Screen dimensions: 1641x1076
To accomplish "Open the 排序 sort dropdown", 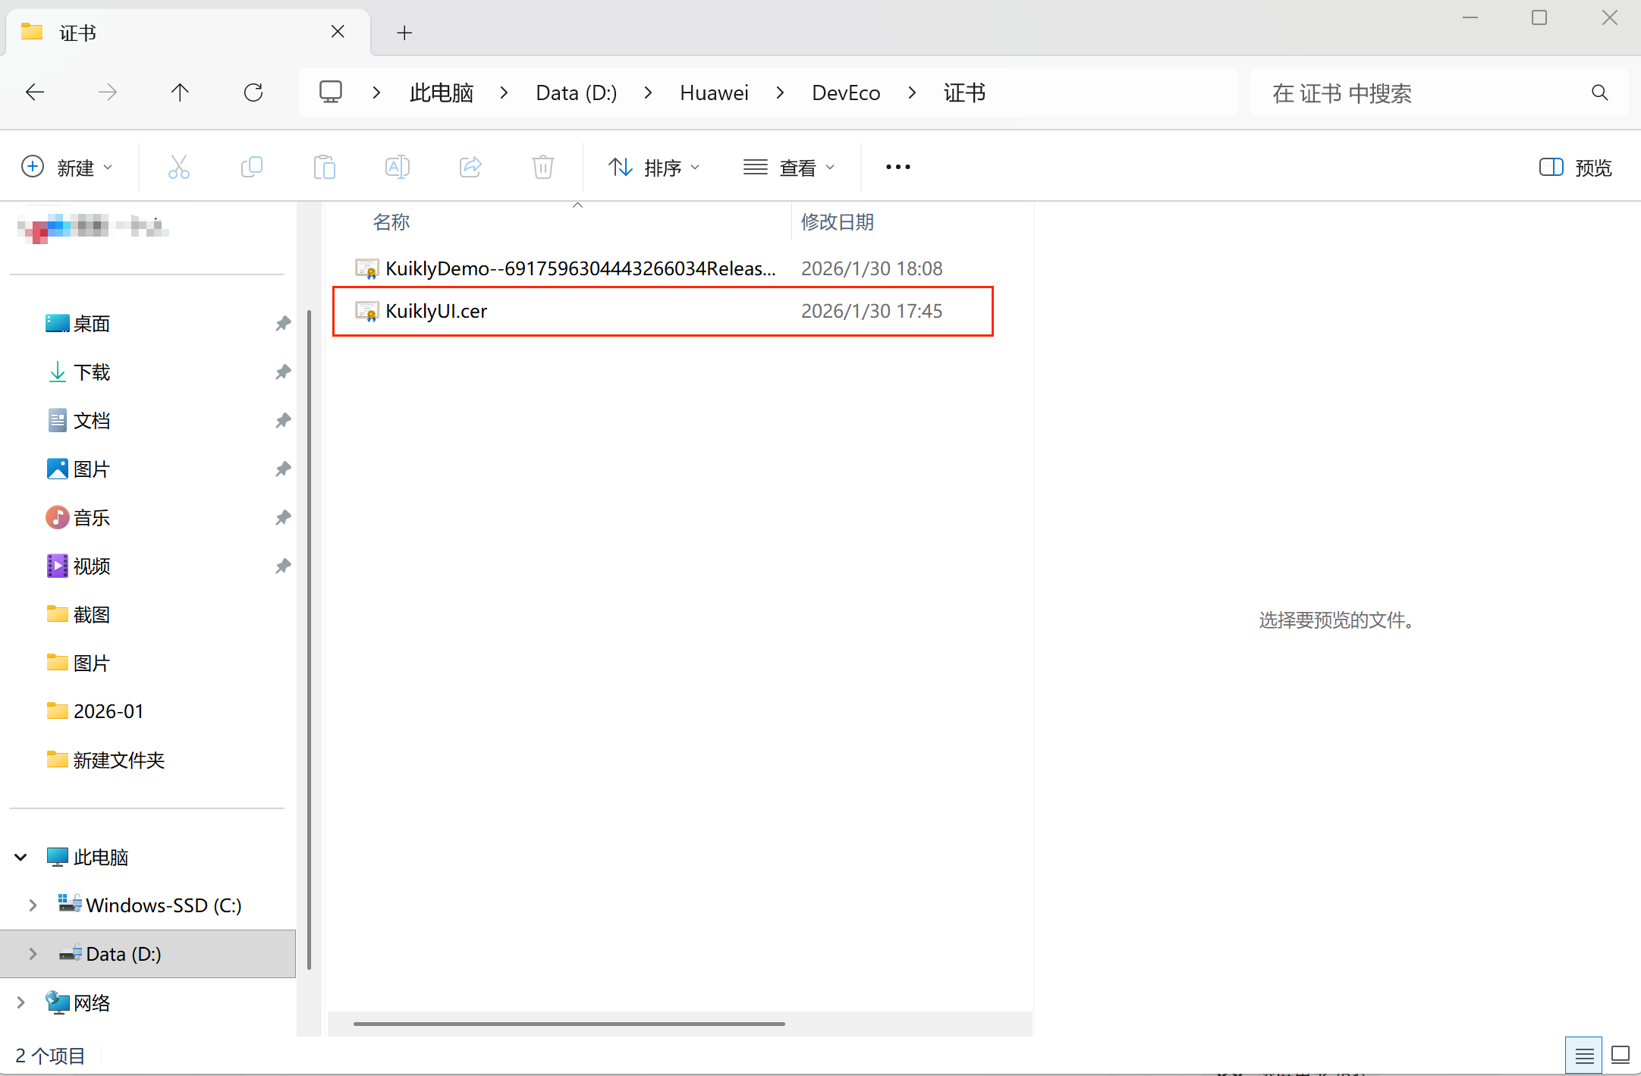I will [x=654, y=168].
